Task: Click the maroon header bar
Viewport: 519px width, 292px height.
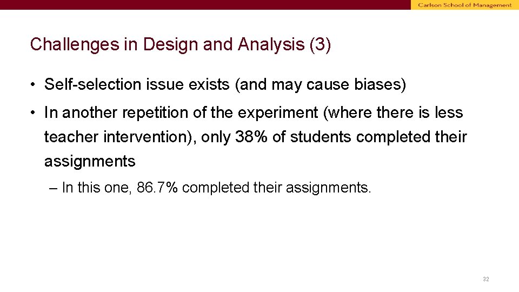Action: (205, 5)
